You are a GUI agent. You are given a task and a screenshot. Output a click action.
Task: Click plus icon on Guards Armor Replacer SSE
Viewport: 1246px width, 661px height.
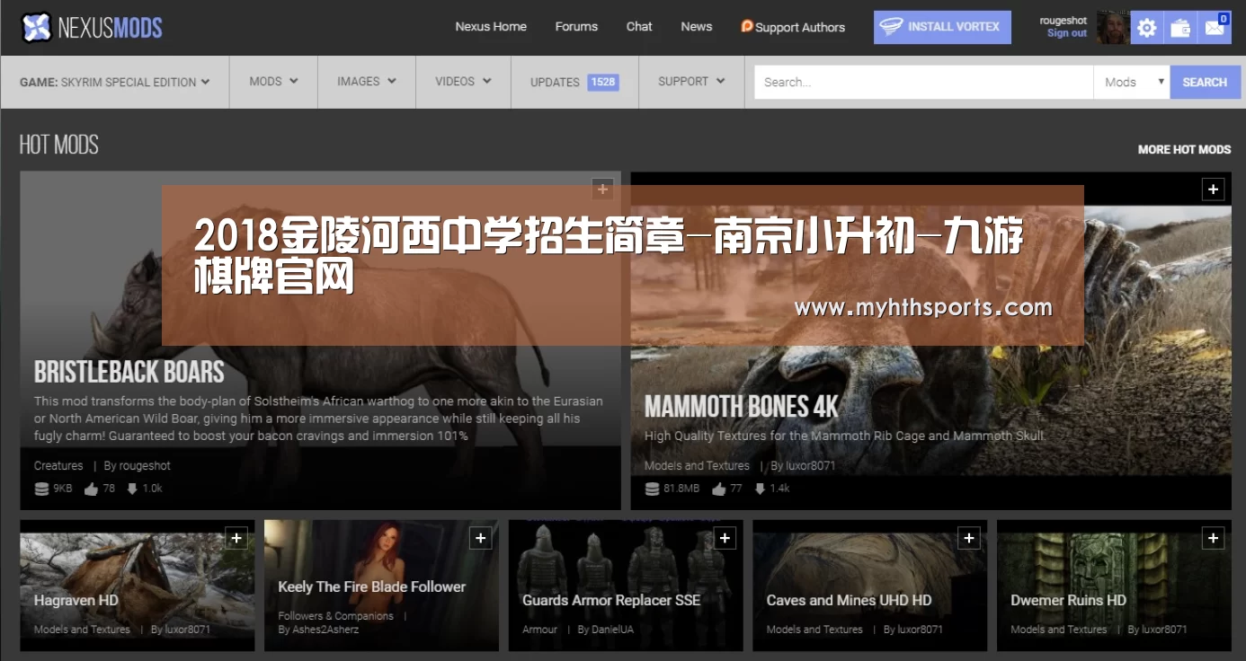point(725,538)
